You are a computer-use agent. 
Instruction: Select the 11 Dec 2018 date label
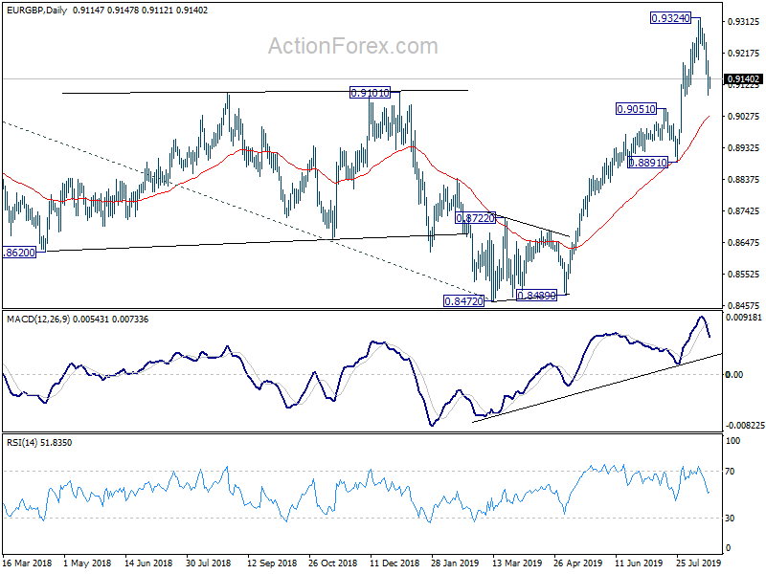tap(394, 563)
